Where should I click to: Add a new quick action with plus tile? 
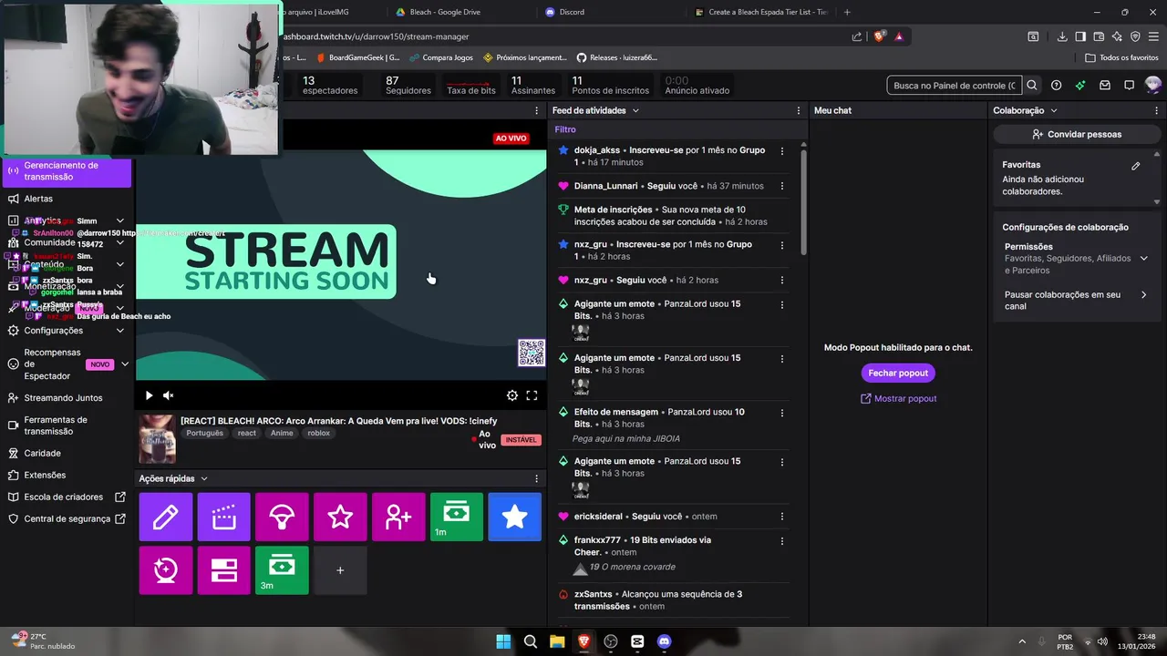point(340,570)
